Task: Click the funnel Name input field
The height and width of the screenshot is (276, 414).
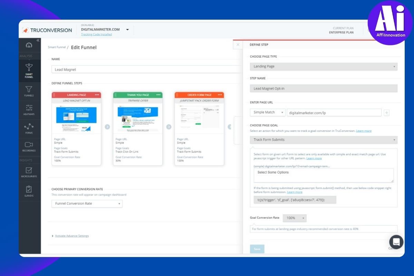Action: click(x=145, y=69)
